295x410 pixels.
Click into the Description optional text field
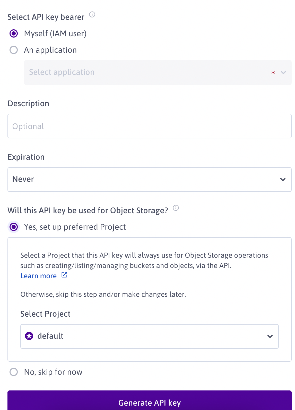[x=149, y=126]
